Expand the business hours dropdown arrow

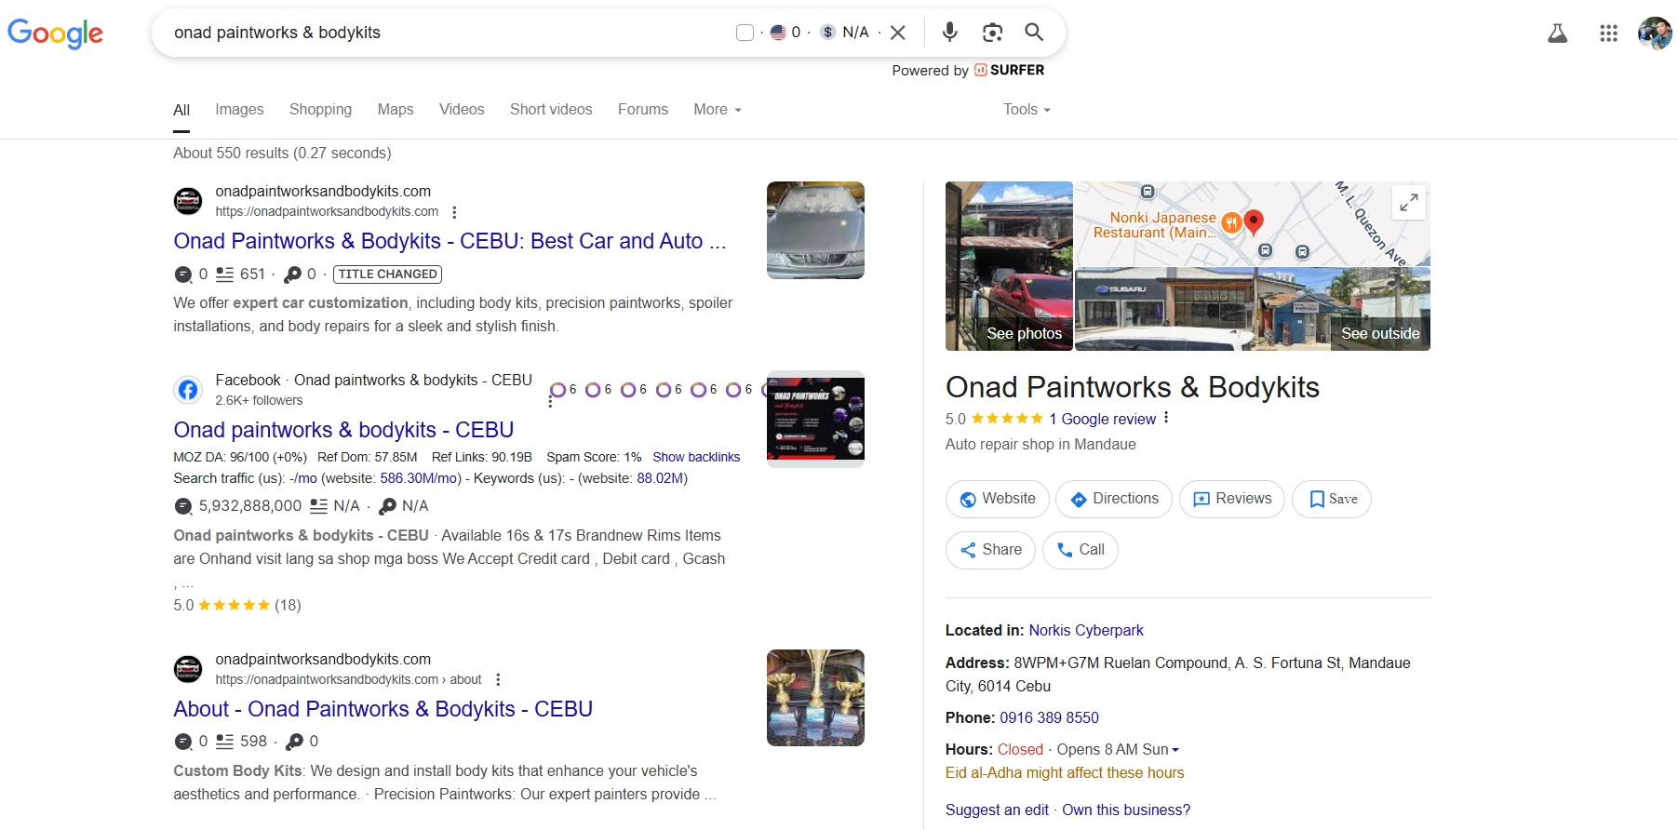pos(1175,750)
